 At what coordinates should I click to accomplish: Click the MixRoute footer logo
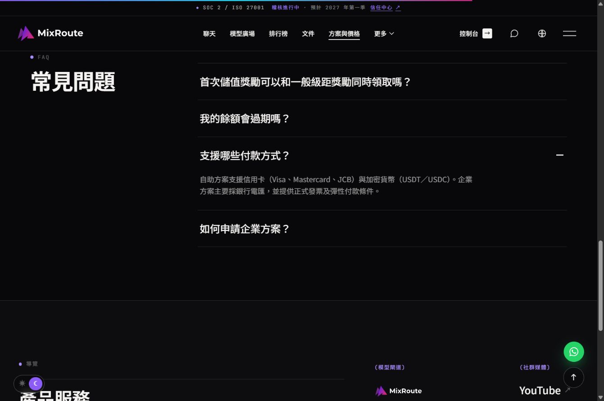point(399,391)
